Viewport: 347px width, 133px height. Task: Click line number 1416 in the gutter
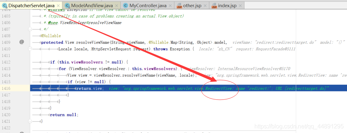[6, 88]
